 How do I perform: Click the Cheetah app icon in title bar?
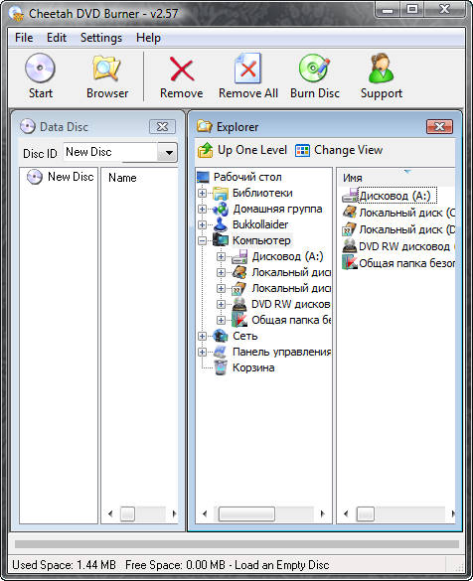pyautogui.click(x=16, y=14)
